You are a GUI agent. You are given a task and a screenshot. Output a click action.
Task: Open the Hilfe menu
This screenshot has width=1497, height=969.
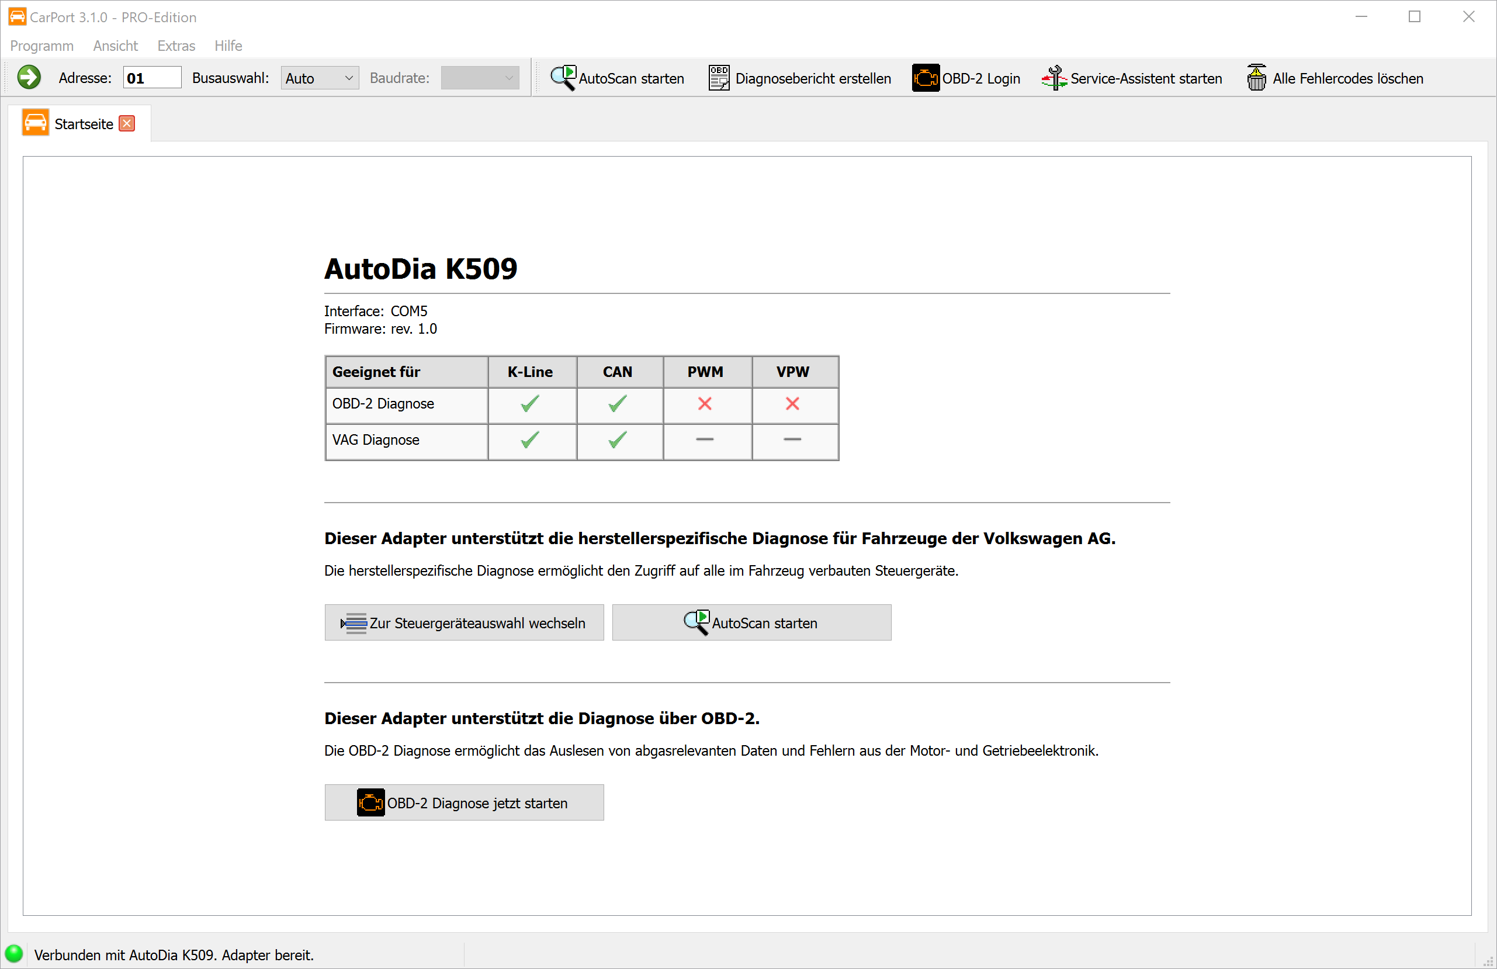click(228, 46)
